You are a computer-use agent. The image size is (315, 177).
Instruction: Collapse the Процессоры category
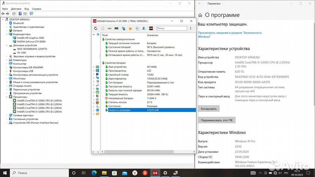point(7,97)
